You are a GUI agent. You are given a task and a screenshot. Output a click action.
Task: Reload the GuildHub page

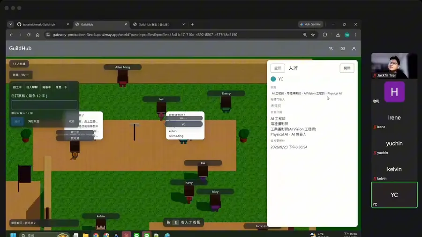coord(29,35)
